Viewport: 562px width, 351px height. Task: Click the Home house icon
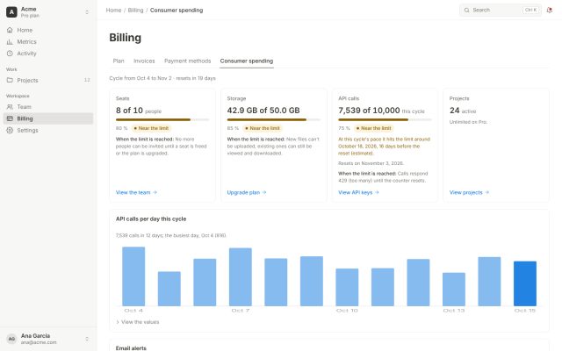coord(10,30)
